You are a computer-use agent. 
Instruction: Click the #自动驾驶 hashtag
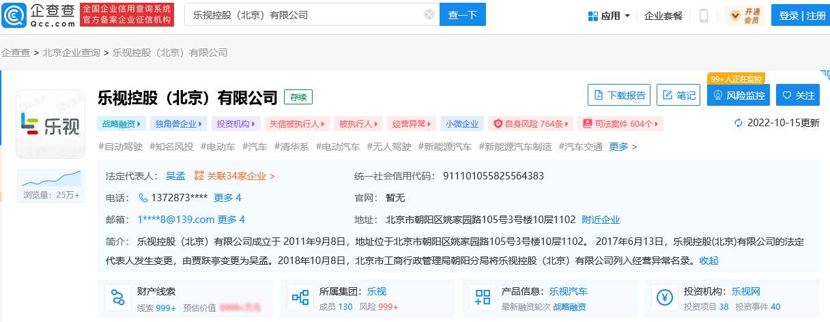(120, 147)
